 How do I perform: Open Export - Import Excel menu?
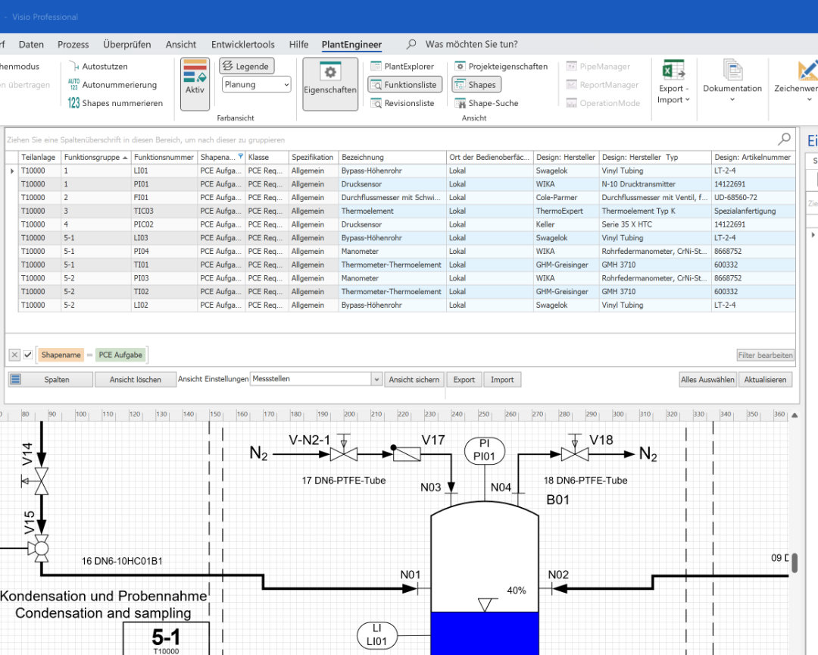[x=673, y=82]
